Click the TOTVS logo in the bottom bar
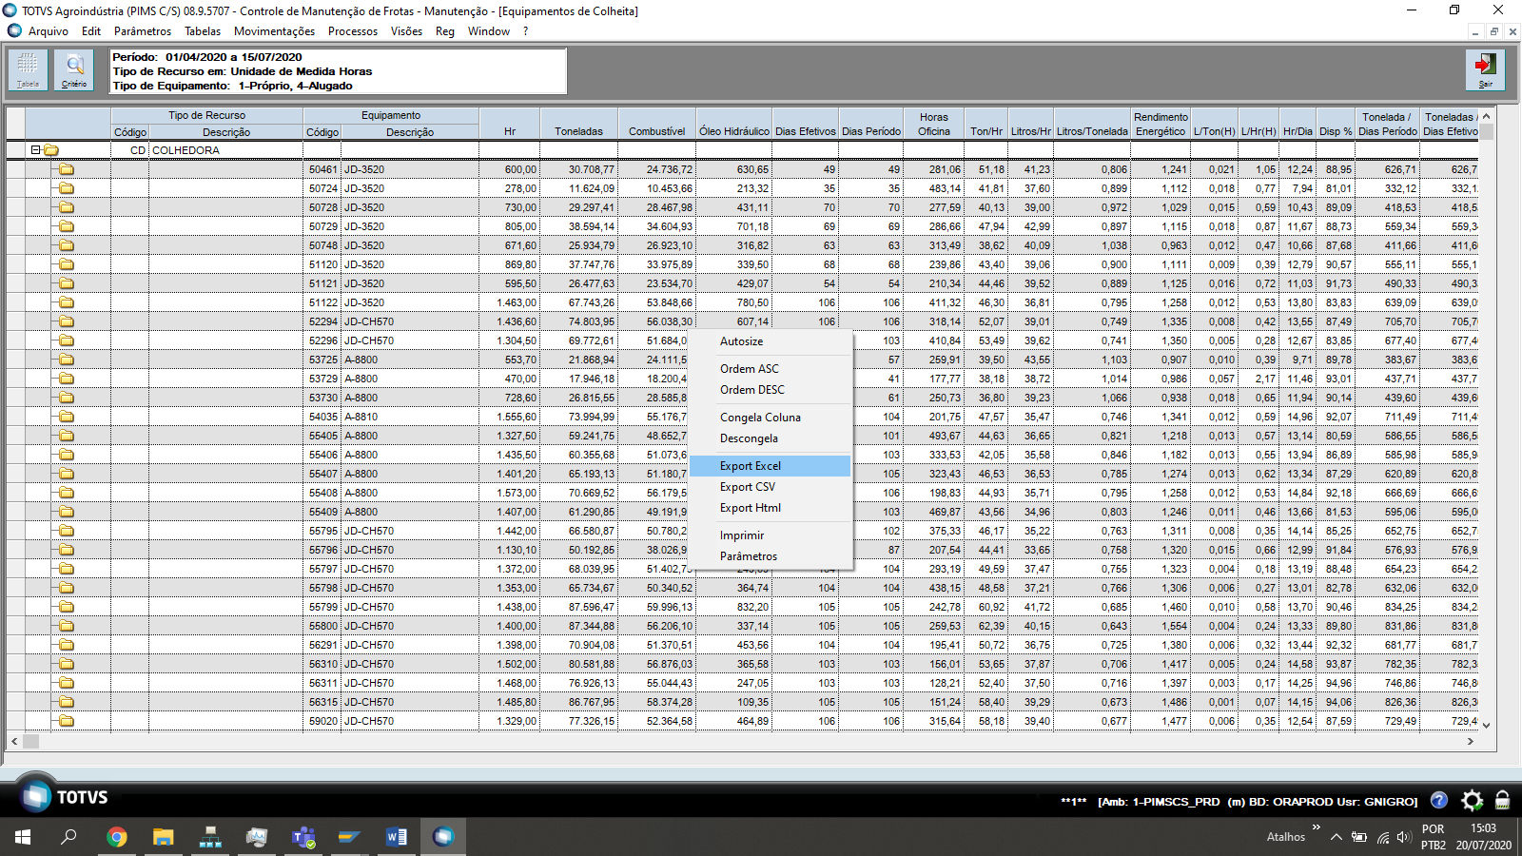The image size is (1522, 856). pos(64,797)
